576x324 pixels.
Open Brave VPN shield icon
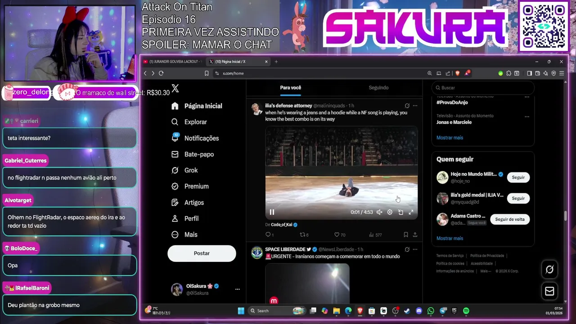tap(553, 73)
